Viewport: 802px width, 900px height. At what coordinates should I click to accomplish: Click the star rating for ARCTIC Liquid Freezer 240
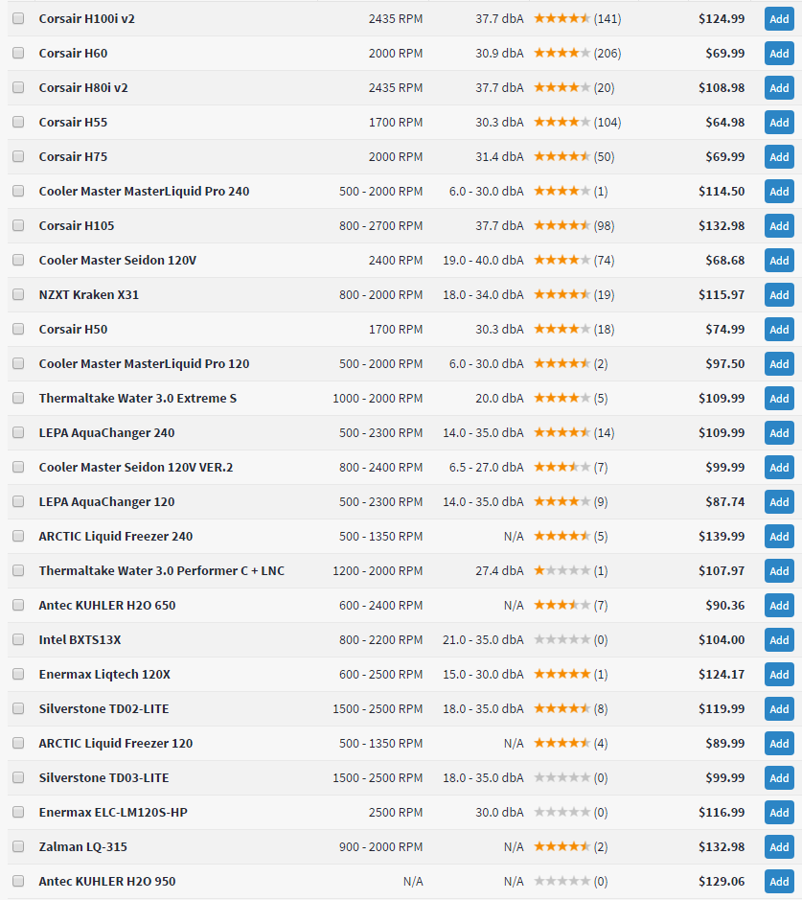click(561, 536)
